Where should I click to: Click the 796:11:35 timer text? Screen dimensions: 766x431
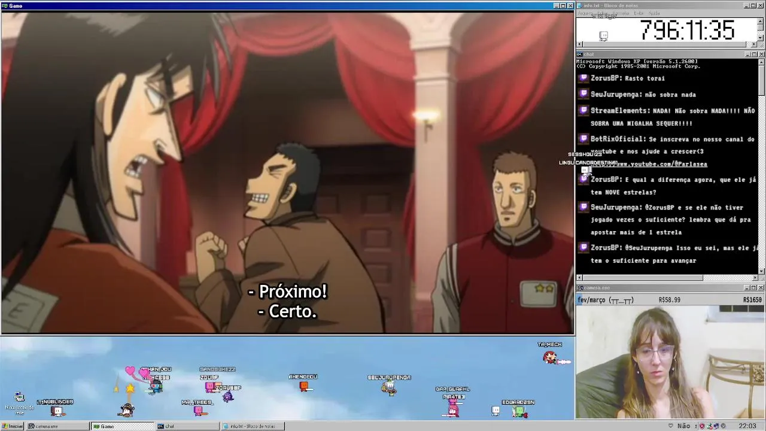pos(687,31)
